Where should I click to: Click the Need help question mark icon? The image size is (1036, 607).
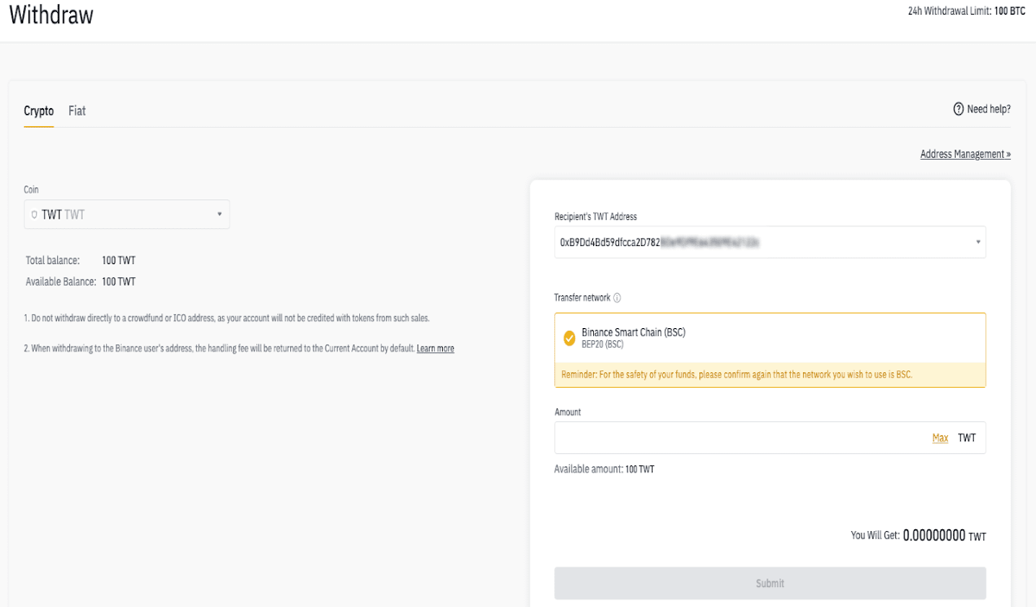click(958, 110)
